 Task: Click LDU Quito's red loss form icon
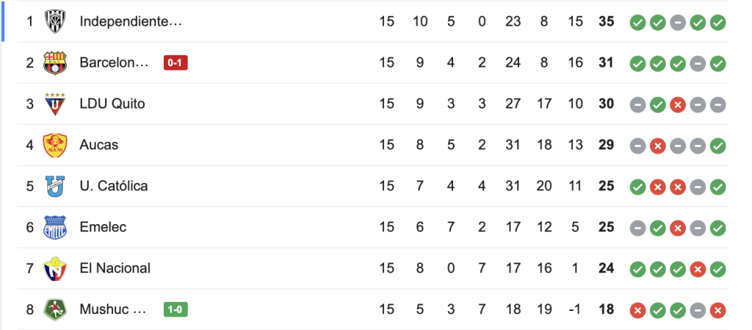pos(678,104)
